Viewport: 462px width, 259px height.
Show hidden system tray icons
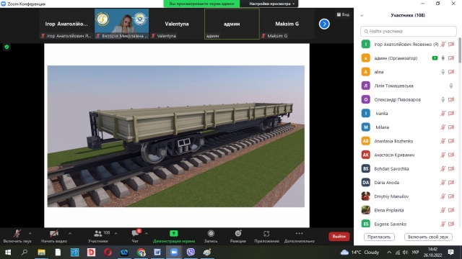(x=389, y=253)
